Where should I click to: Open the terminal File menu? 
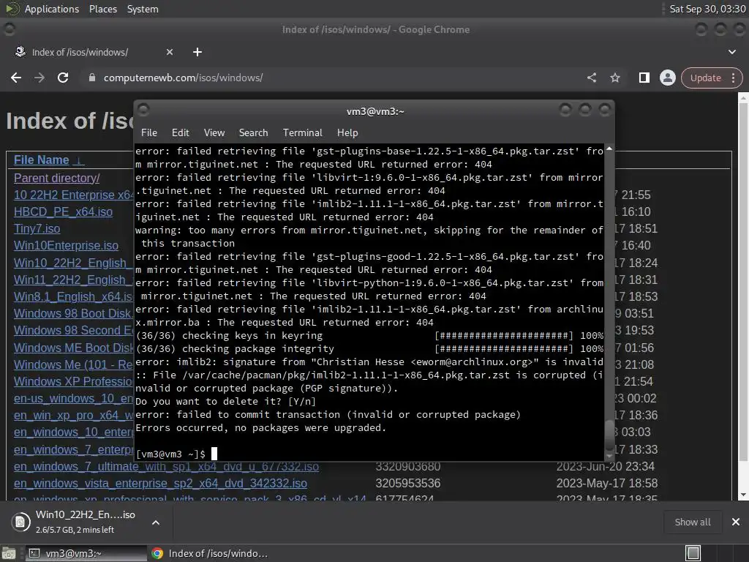point(149,133)
